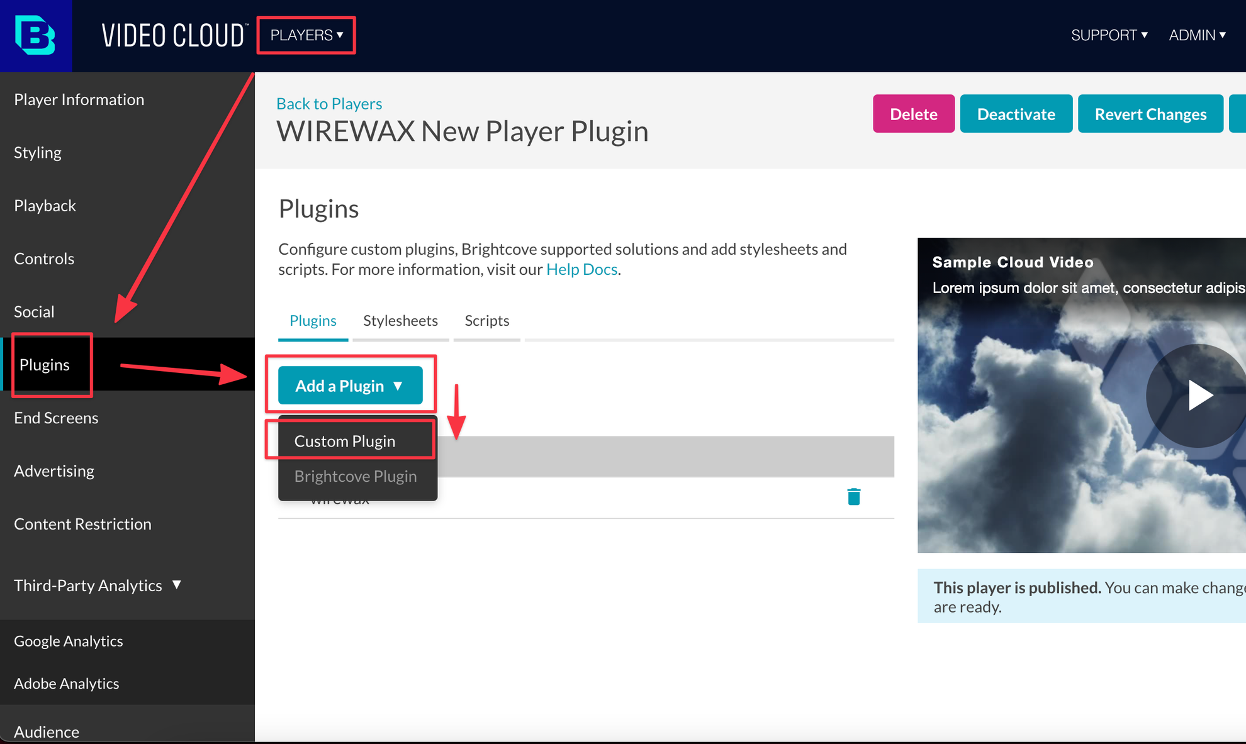
Task: Open Google Analytics settings
Action: tap(69, 641)
